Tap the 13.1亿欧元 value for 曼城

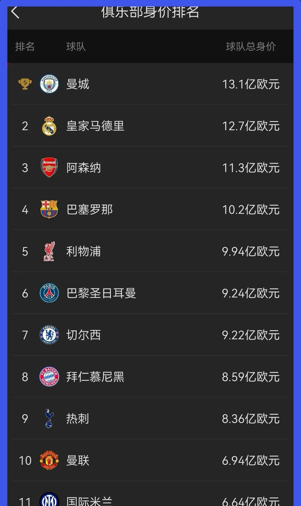pyautogui.click(x=251, y=84)
